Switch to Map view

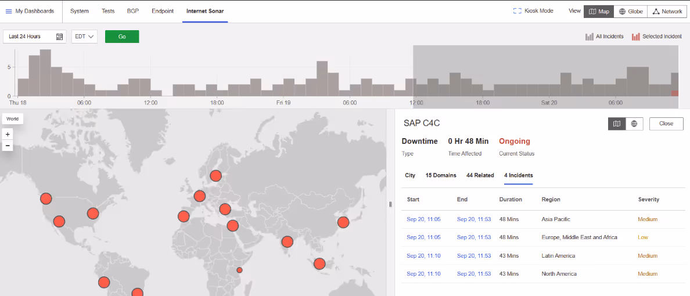[x=599, y=12]
